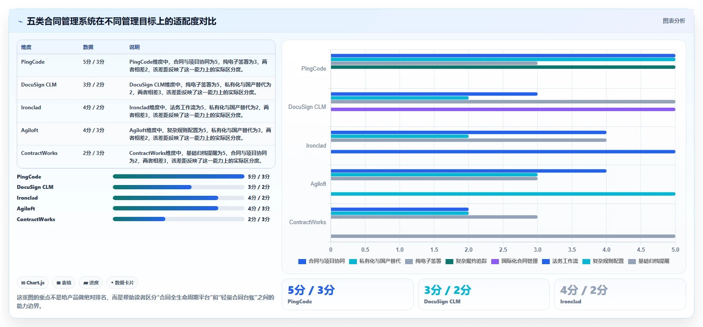Screen dimensions: 703x327
Task: Click the PingCode progress bar
Action: (x=179, y=176)
